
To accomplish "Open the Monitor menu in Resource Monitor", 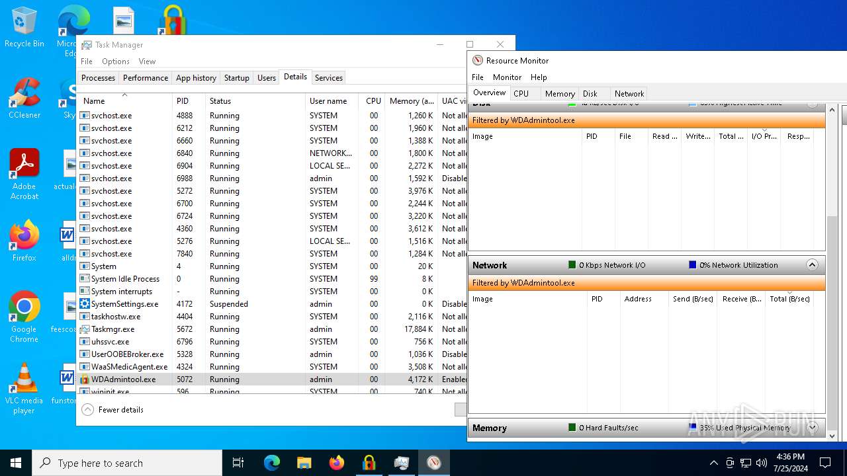I will click(507, 77).
